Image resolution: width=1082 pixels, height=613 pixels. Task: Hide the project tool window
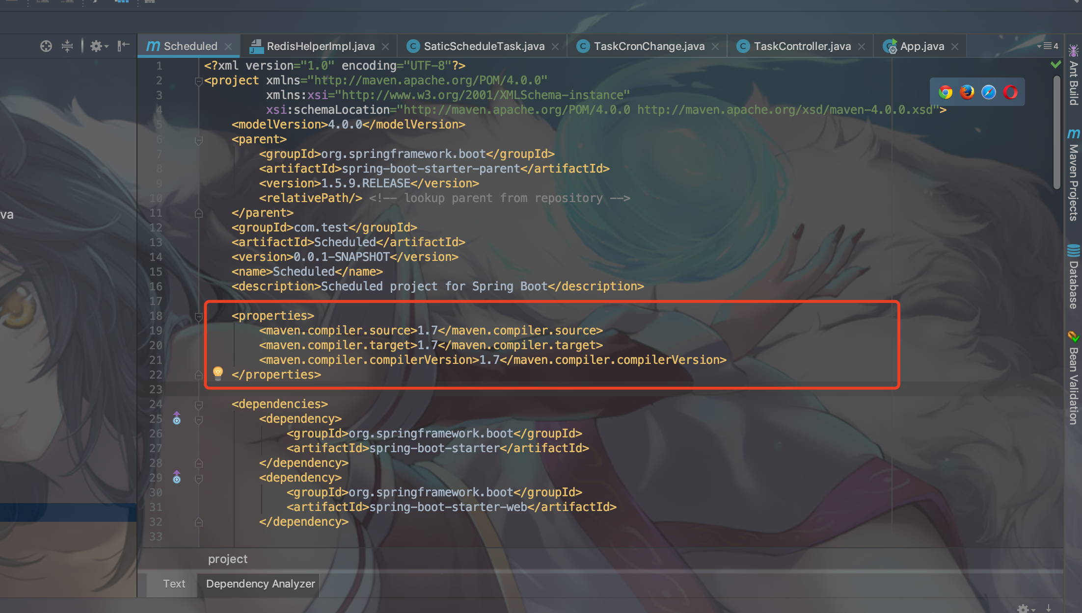[x=123, y=46]
